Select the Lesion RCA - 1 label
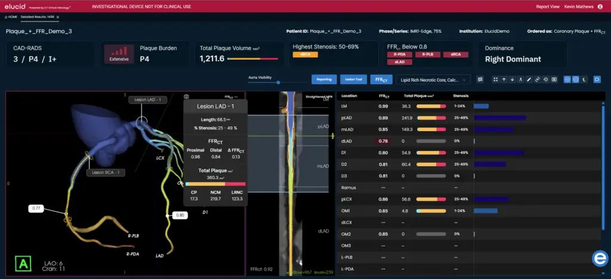The height and width of the screenshot is (279, 611). [106, 172]
